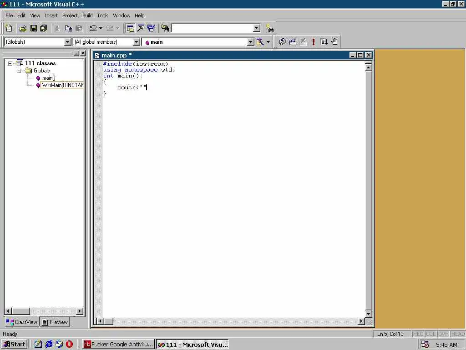466x350 pixels.
Task: Open the Redo history dropdown arrow
Action: pyautogui.click(x=118, y=28)
